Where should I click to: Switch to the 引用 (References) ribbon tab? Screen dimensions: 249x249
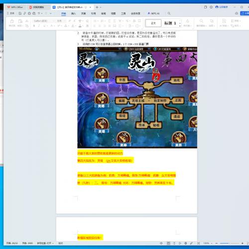point(93,13)
